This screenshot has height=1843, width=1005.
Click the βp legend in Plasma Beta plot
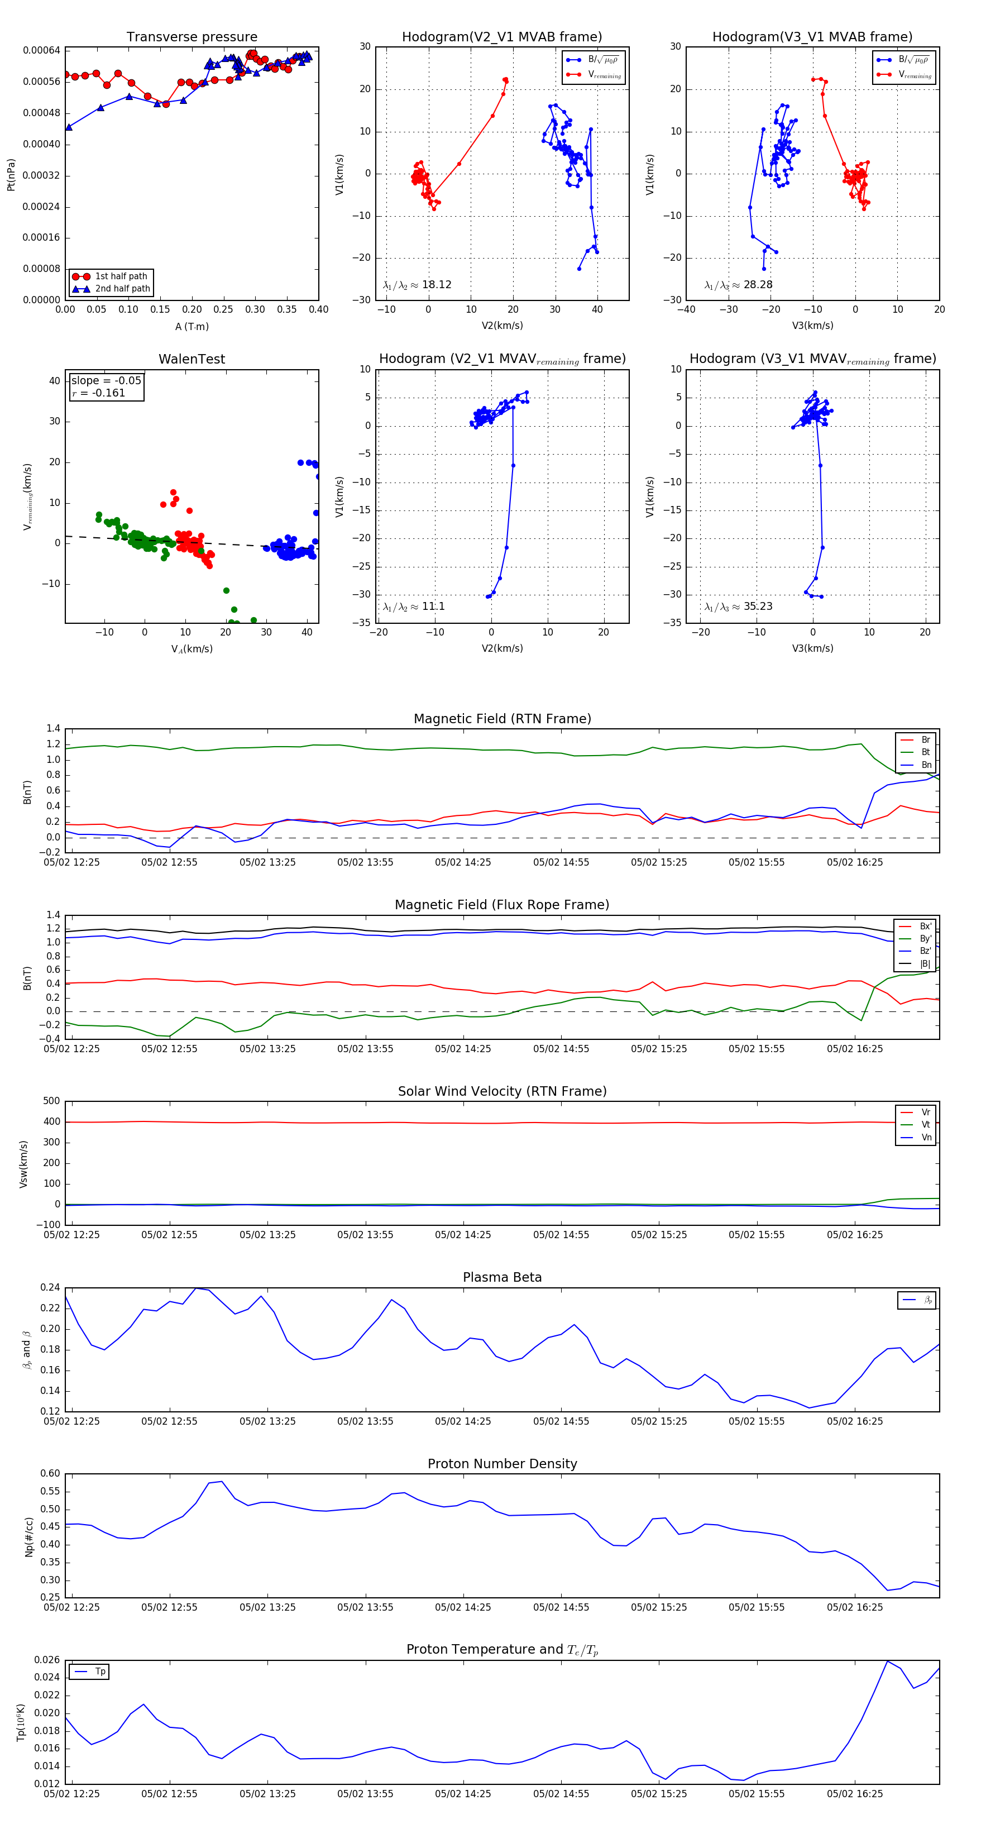(x=917, y=1300)
